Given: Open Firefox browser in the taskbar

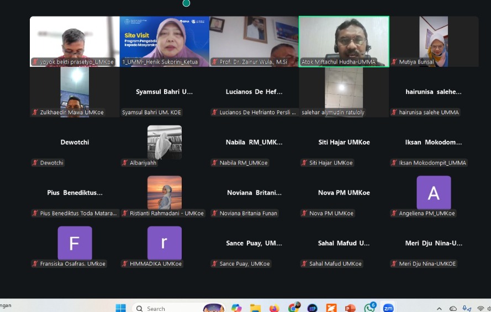Looking at the screenshot, I should (274, 308).
